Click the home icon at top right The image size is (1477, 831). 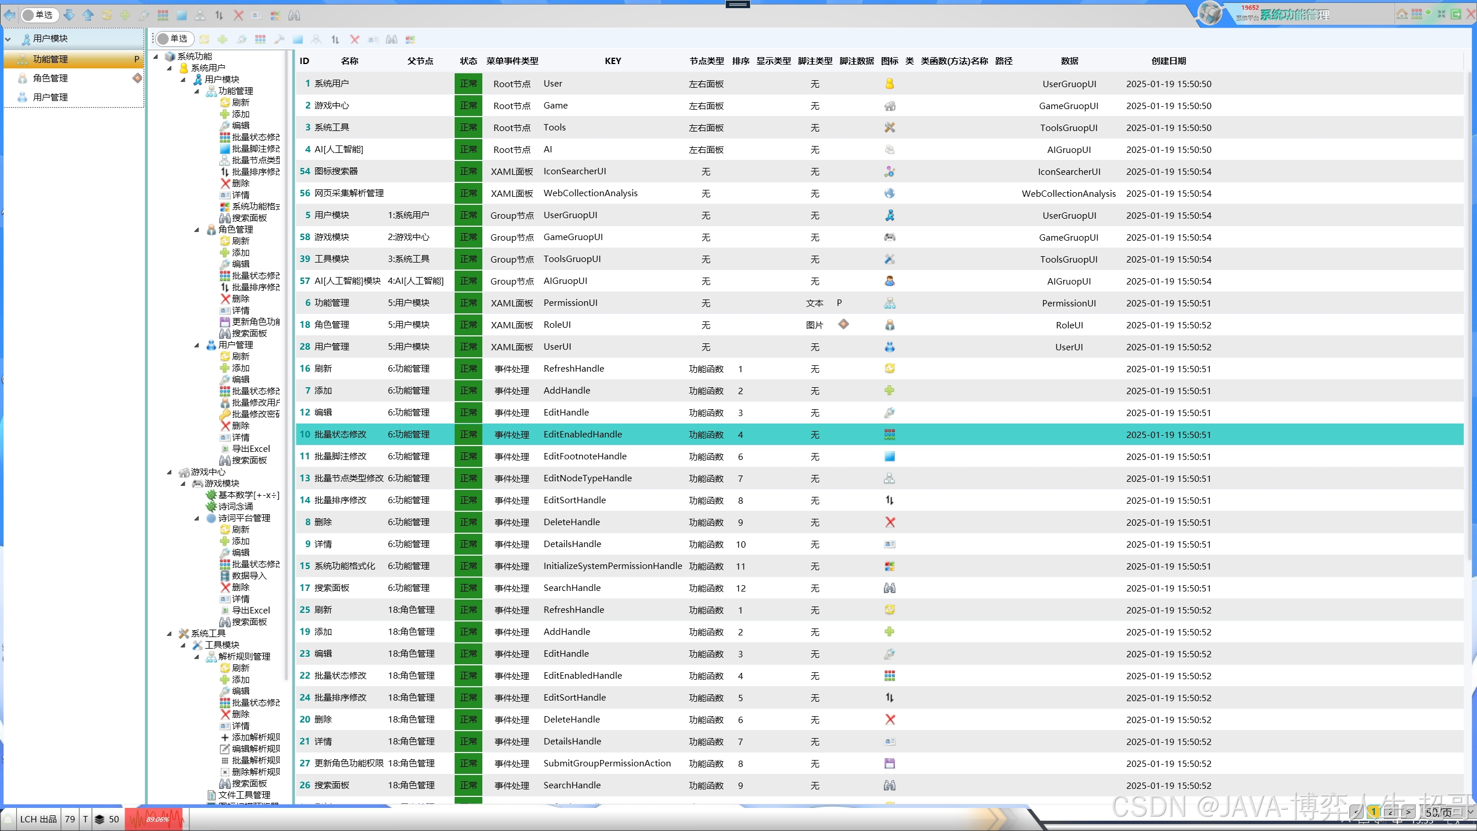(x=1401, y=14)
